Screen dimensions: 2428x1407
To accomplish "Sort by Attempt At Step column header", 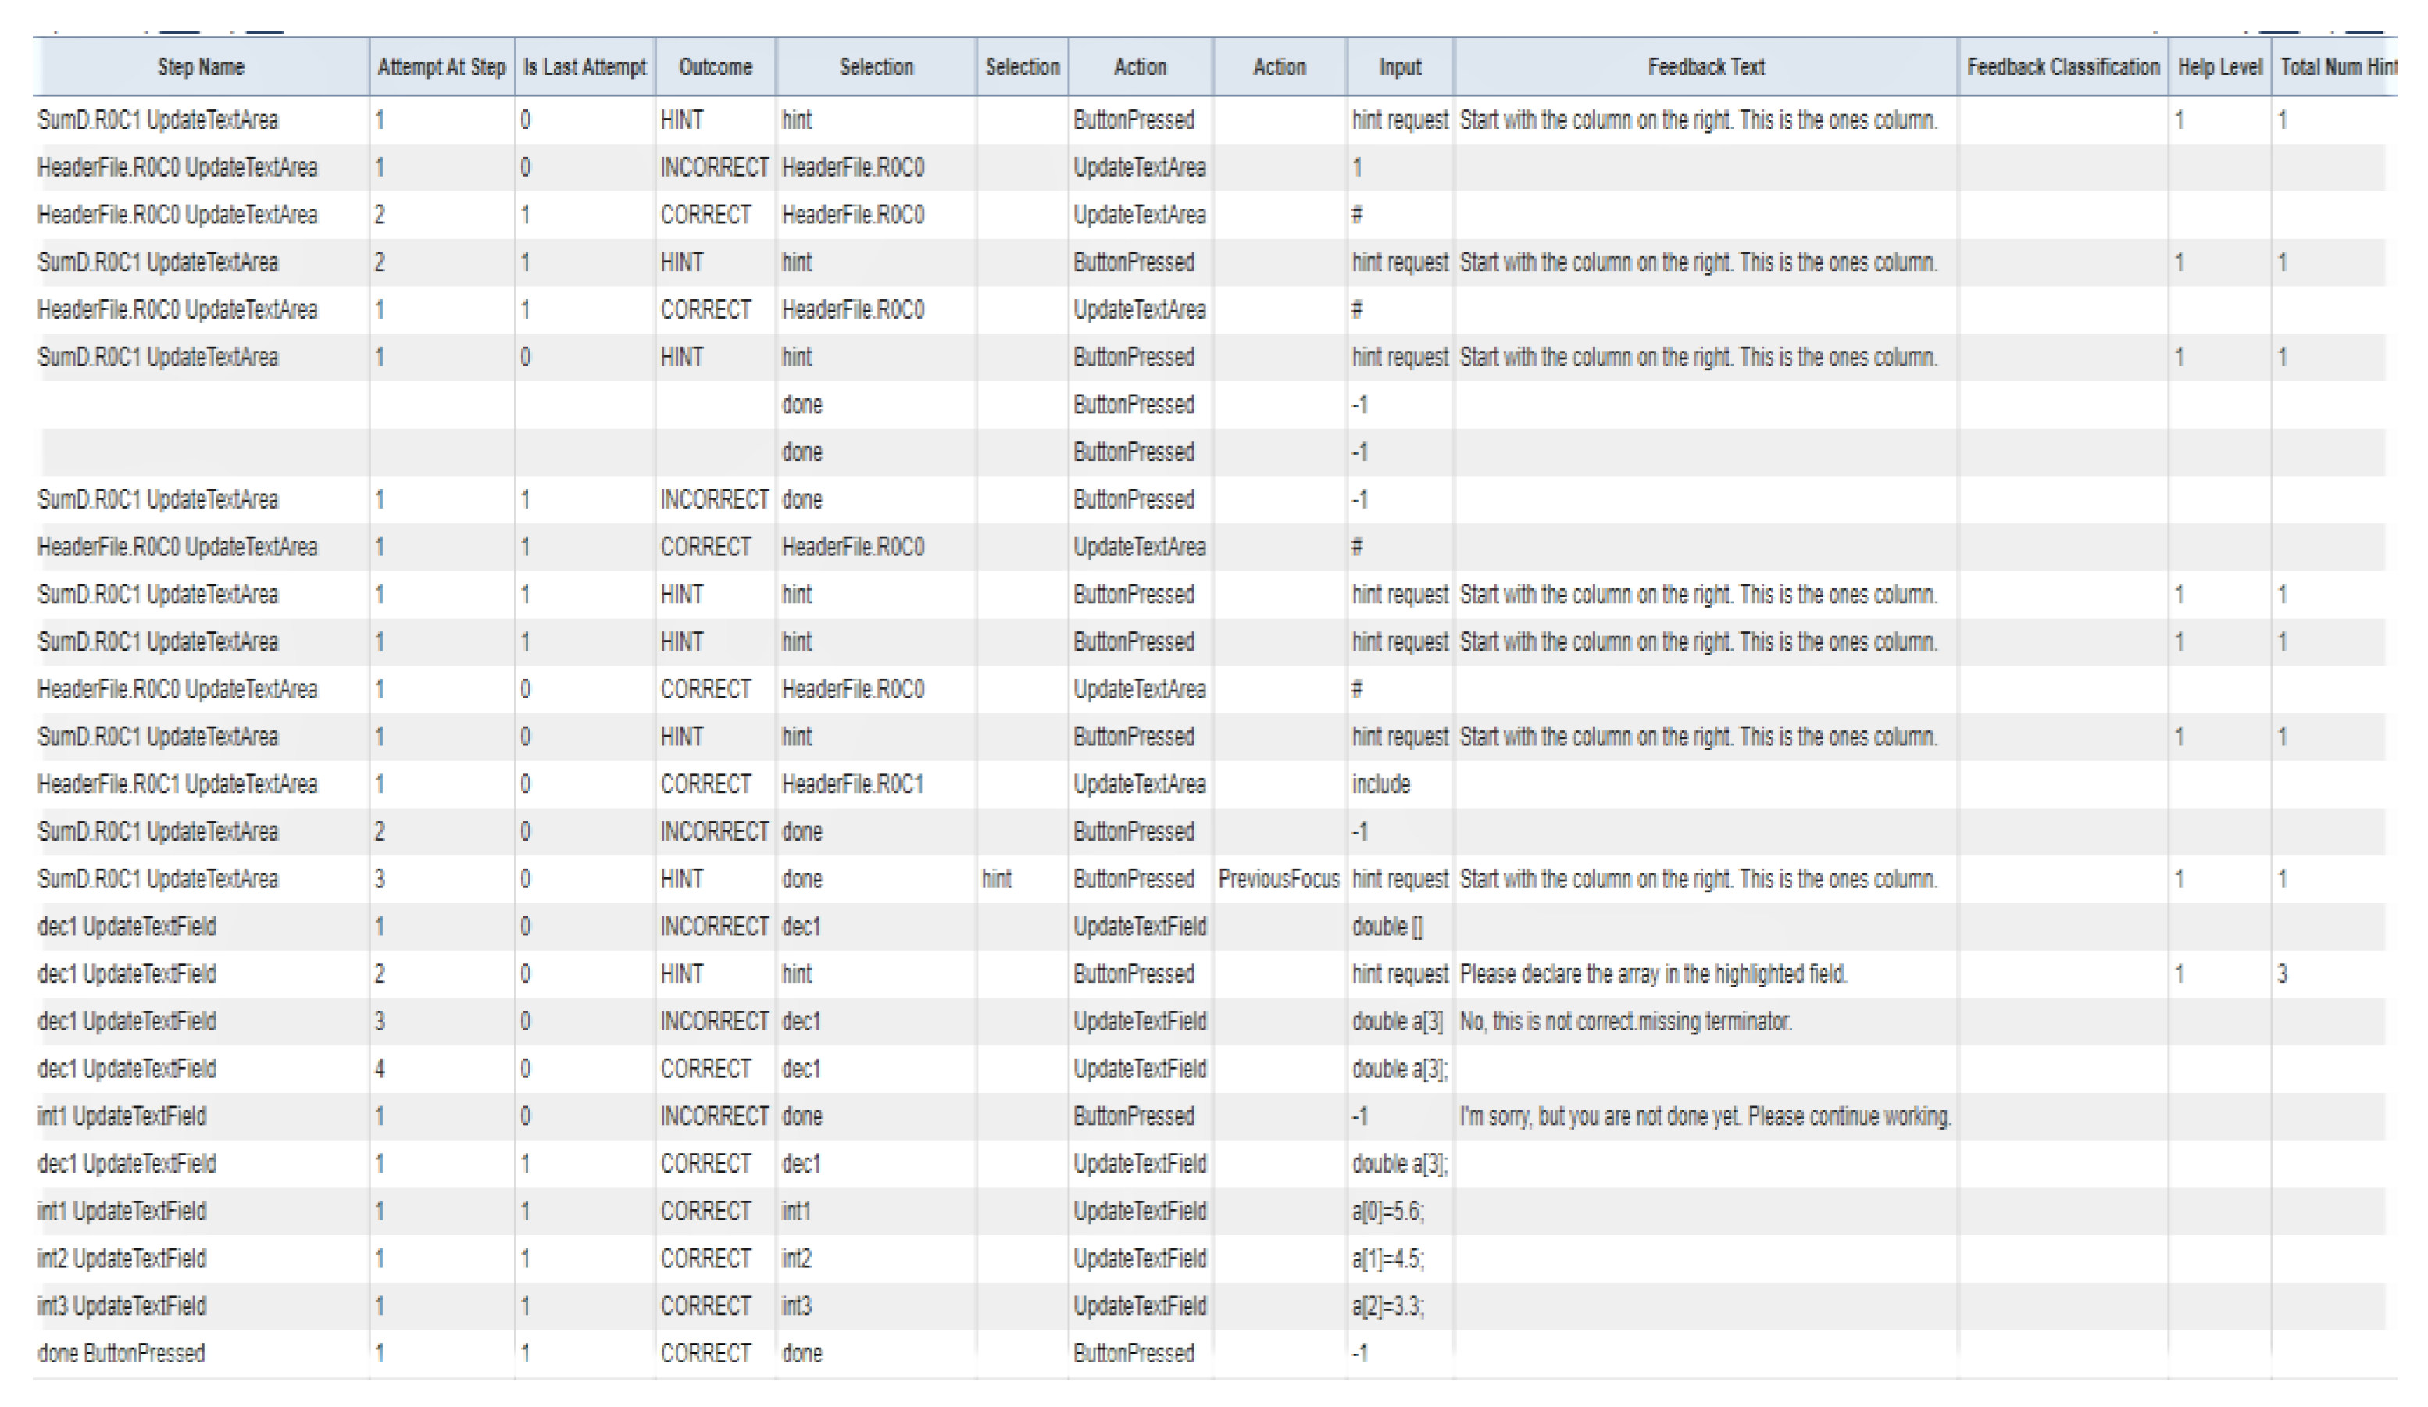I will click(441, 66).
